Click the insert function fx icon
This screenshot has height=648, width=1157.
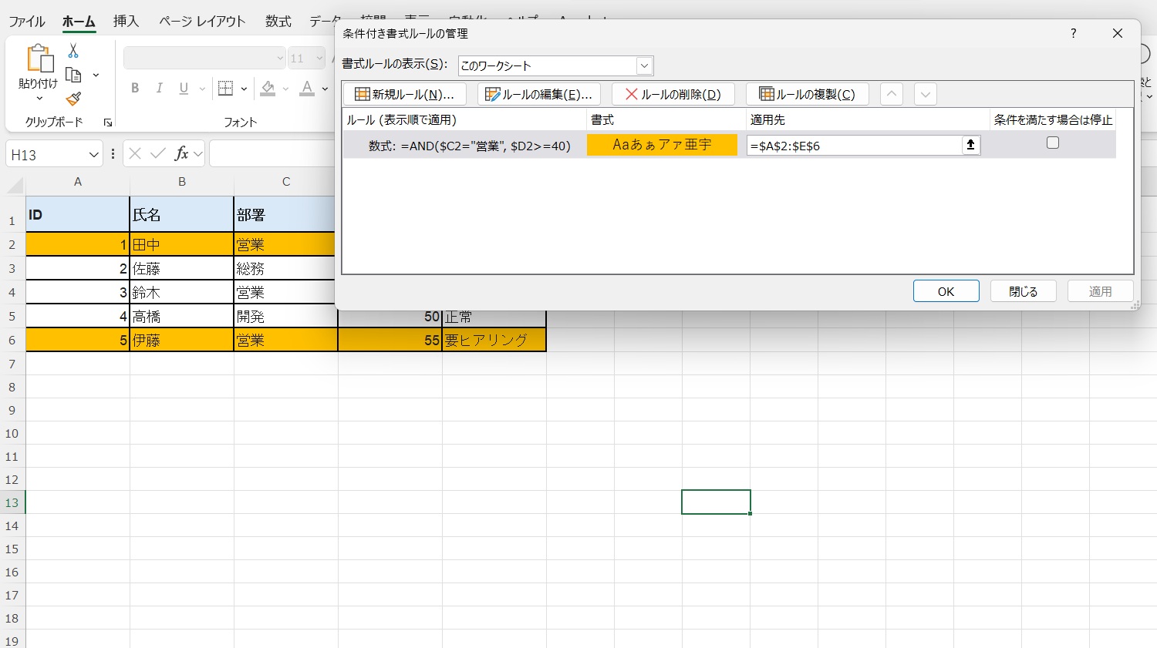click(x=181, y=154)
